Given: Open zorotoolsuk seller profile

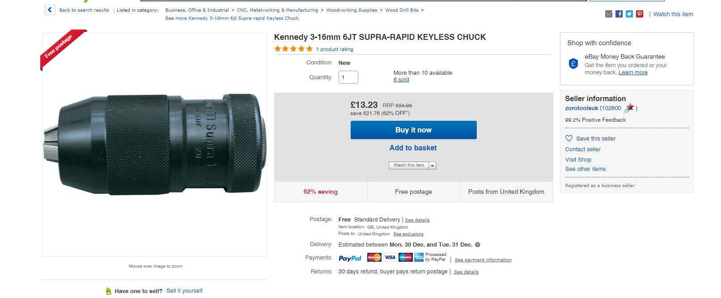Looking at the screenshot, I should tap(581, 108).
